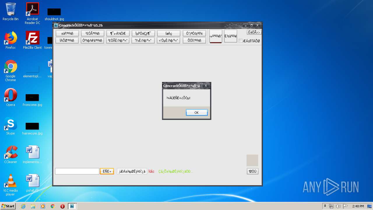This screenshot has width=373, height=210.
Task: Click the red label before green text
Action: 152,171
